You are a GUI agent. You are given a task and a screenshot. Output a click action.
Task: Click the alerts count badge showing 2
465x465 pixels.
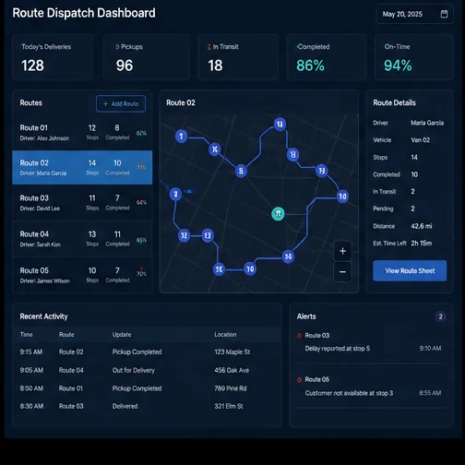[x=440, y=316]
